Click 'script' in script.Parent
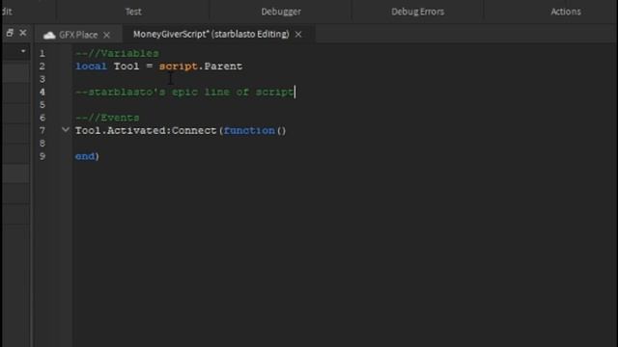 coord(178,67)
